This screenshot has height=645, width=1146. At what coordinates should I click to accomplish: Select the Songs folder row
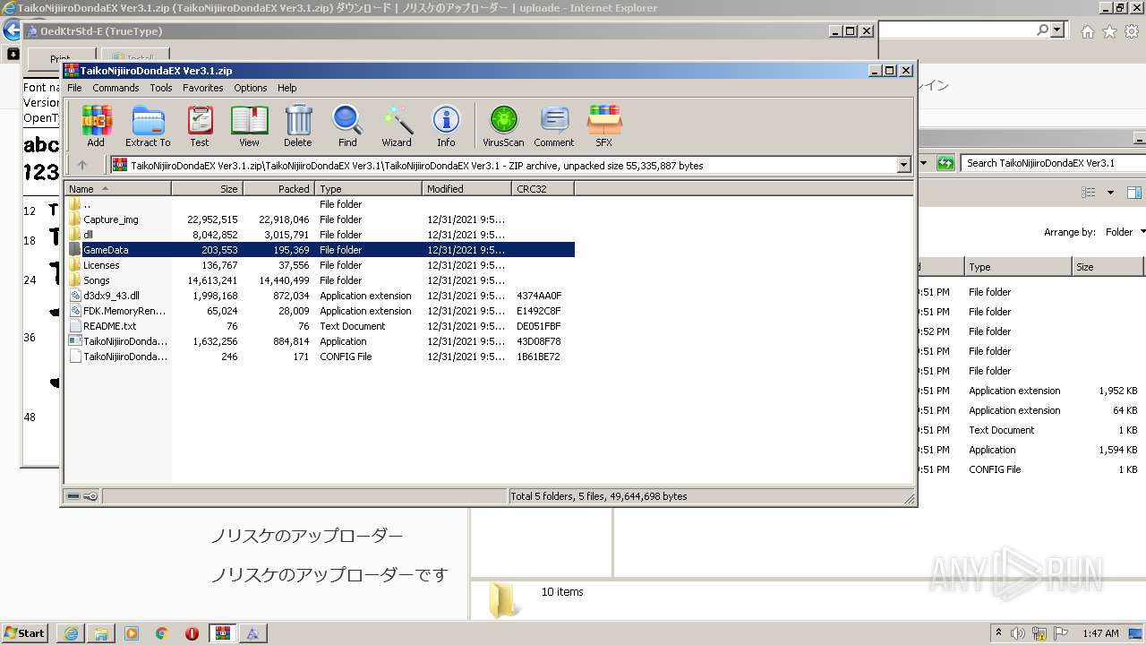pyautogui.click(x=320, y=280)
